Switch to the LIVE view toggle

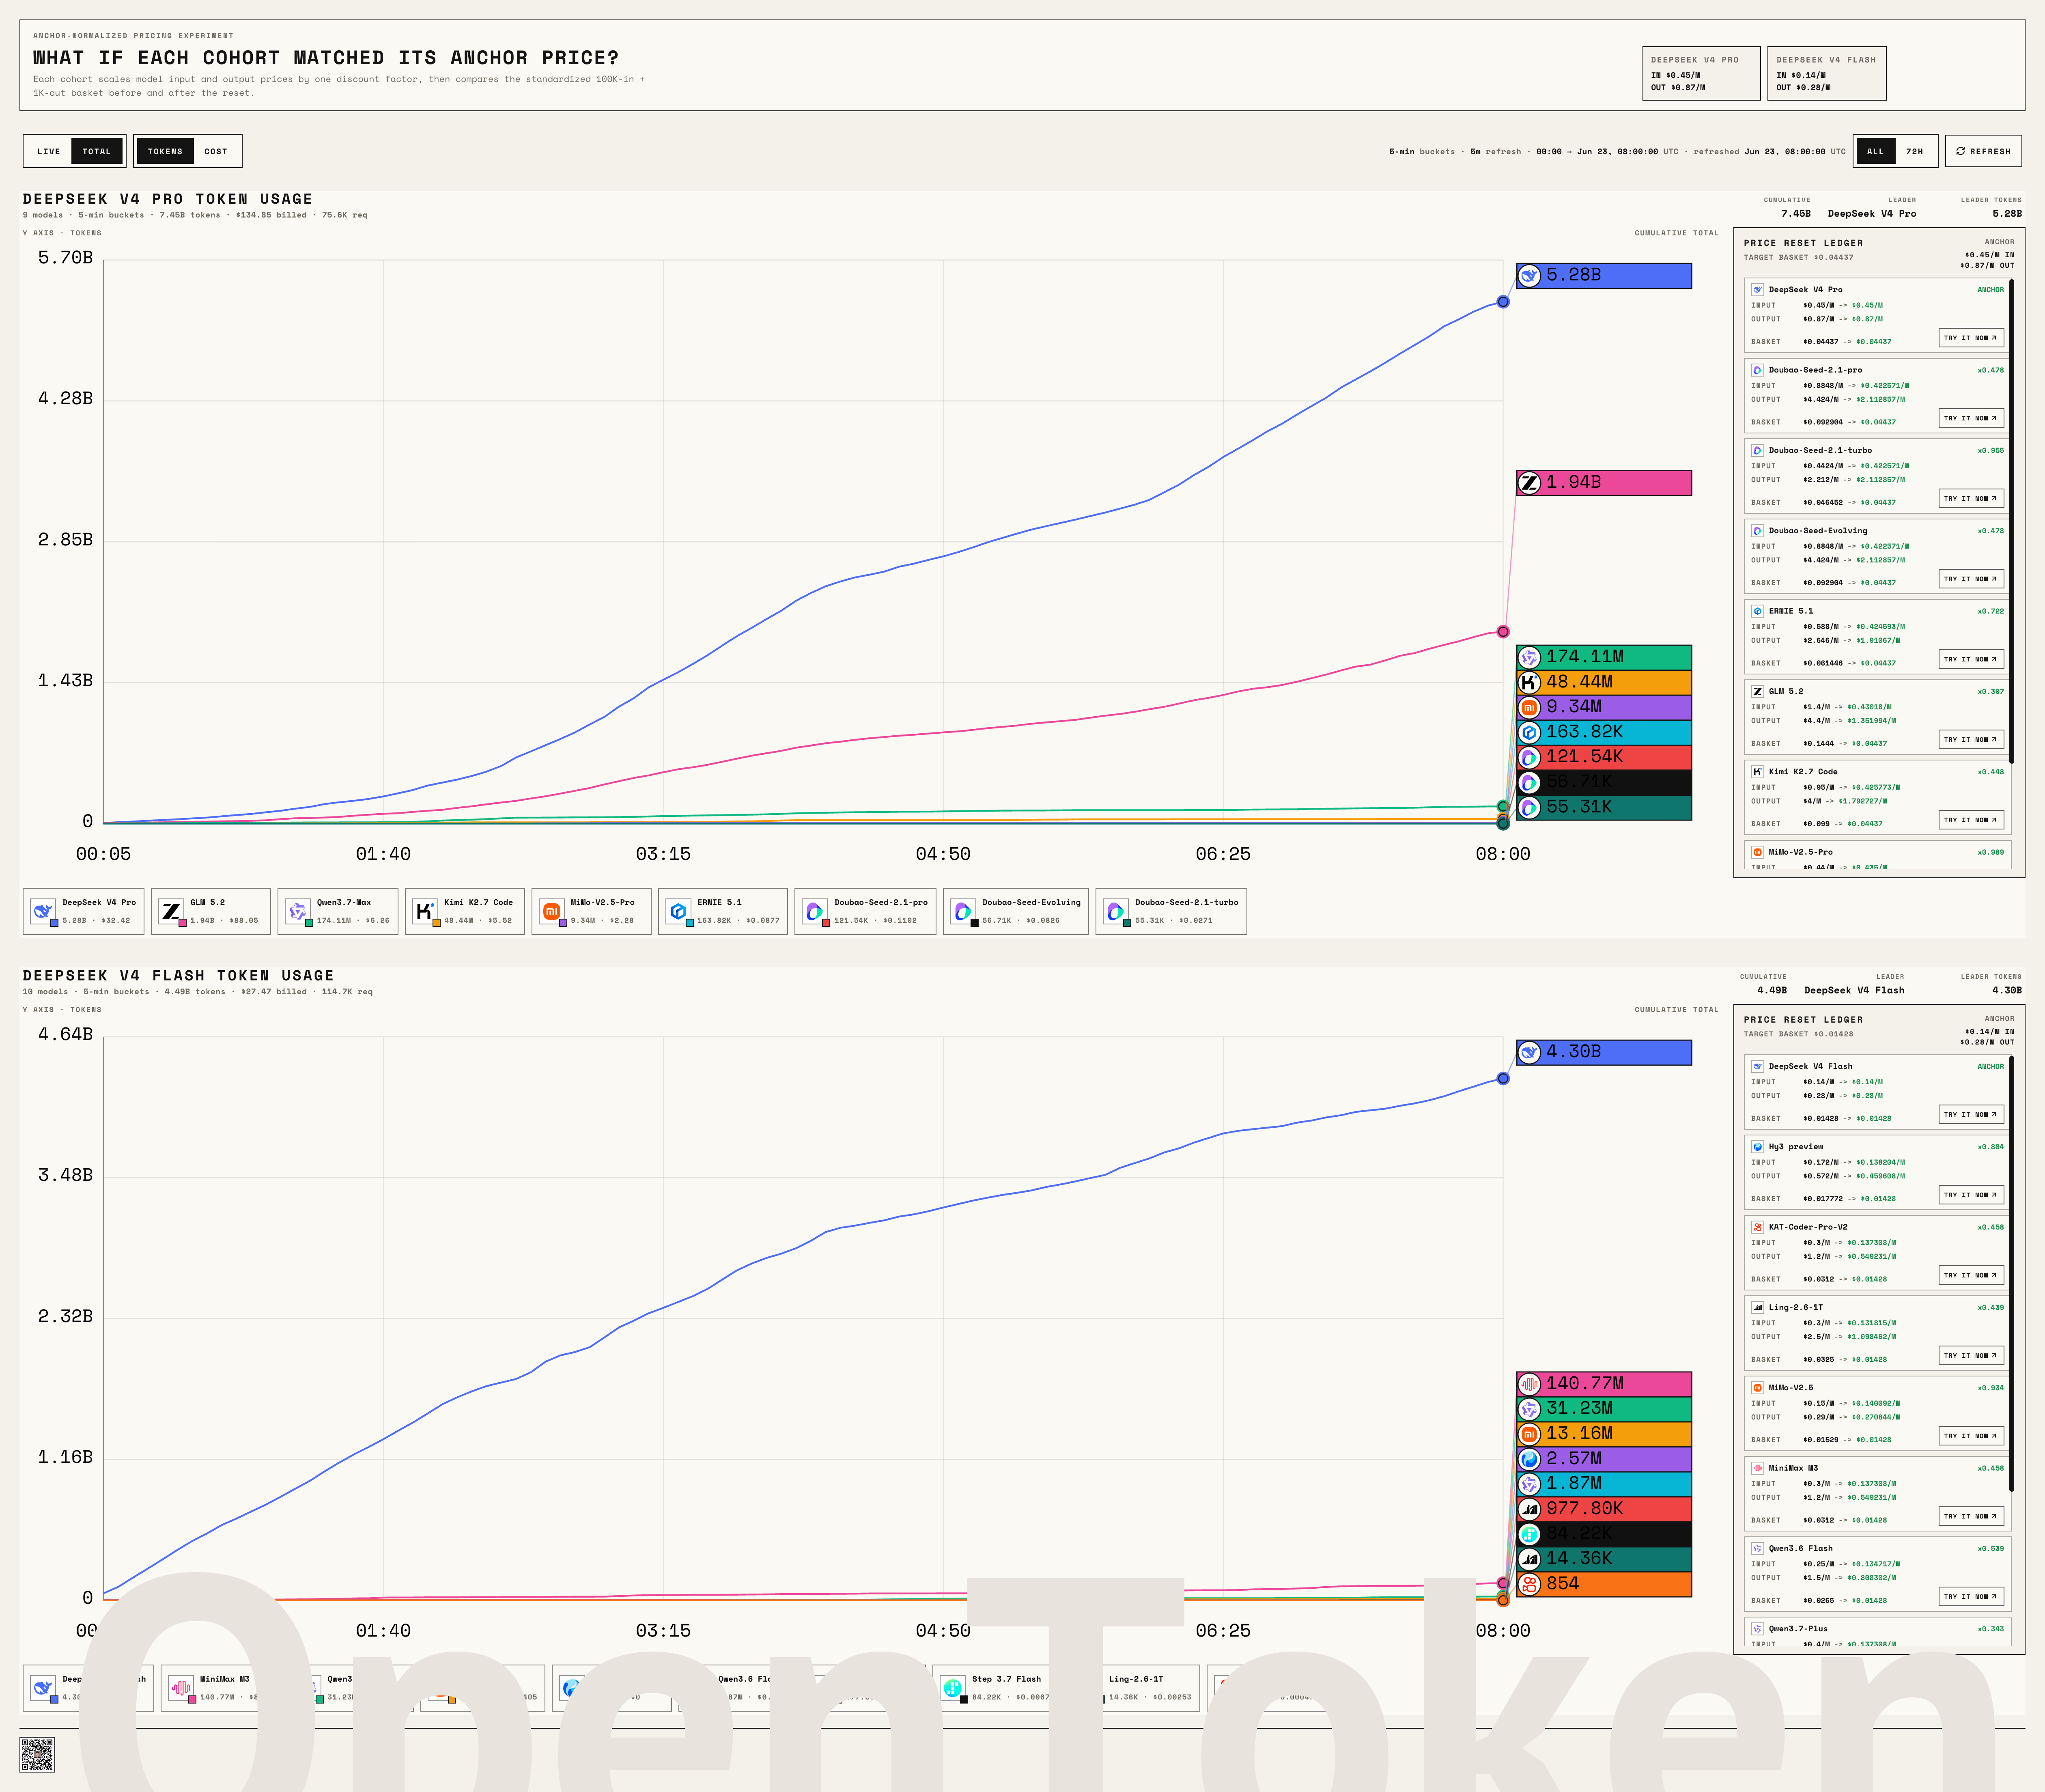click(x=49, y=151)
